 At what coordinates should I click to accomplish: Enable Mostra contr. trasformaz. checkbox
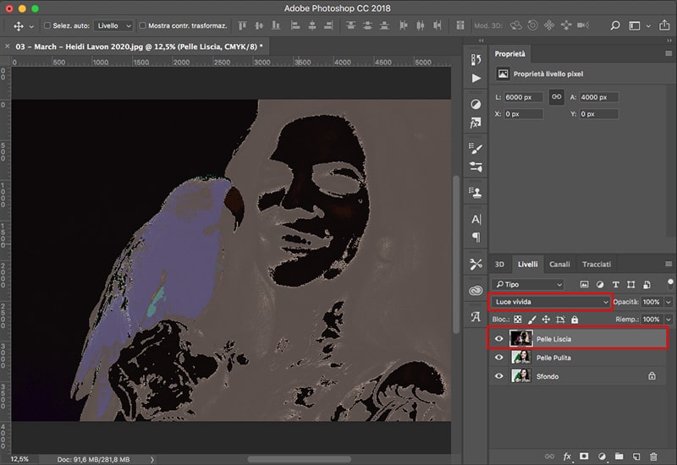[x=142, y=26]
